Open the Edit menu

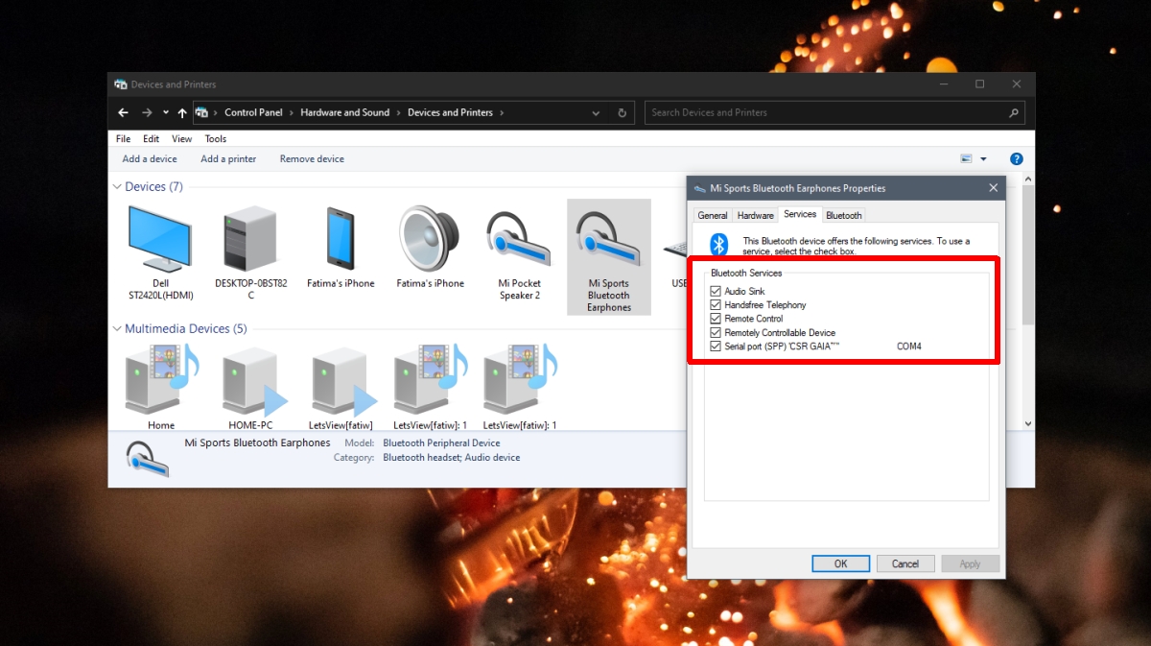point(151,139)
